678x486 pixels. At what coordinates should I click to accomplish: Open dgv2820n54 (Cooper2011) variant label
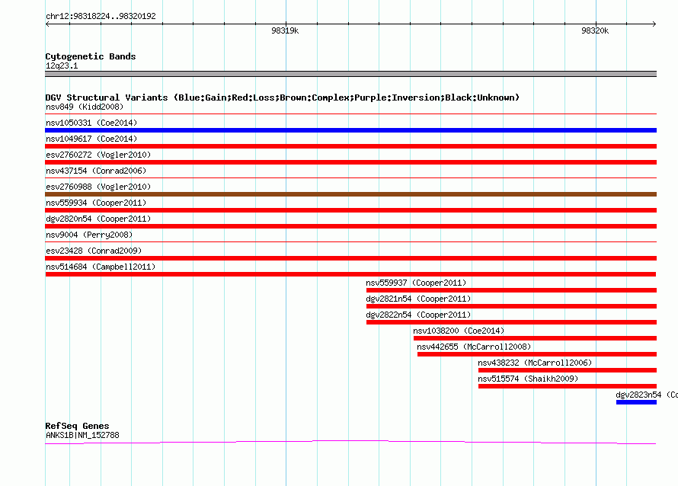click(98, 219)
